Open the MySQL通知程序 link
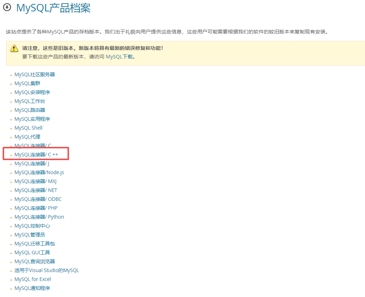The image size is (365, 297). click(x=32, y=288)
